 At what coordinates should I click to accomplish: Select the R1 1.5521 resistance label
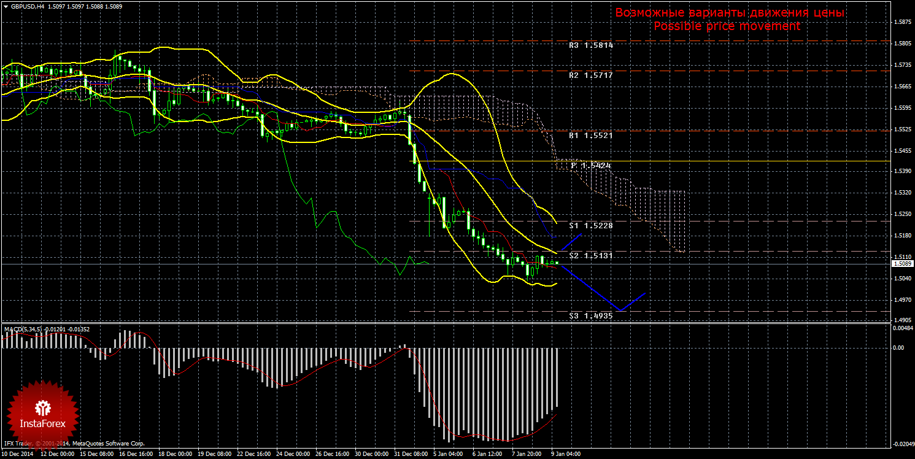tap(591, 135)
